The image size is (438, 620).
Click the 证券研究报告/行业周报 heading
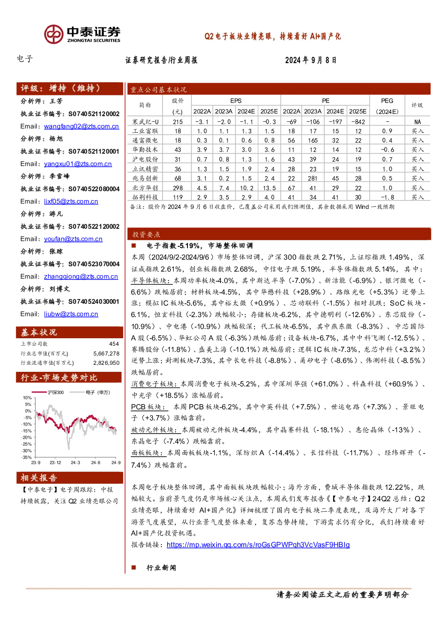[161, 60]
